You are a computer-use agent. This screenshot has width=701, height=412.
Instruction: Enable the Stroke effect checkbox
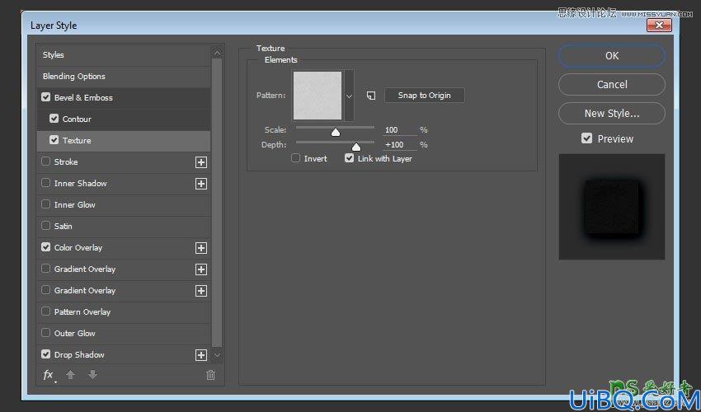click(45, 162)
